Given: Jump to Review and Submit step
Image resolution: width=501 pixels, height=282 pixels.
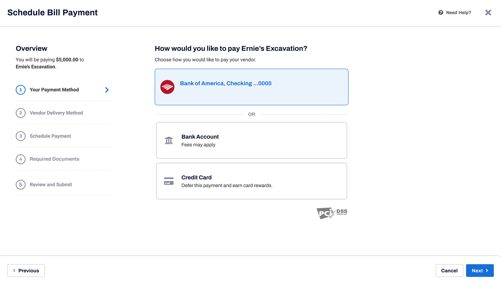Looking at the screenshot, I should pos(51,185).
